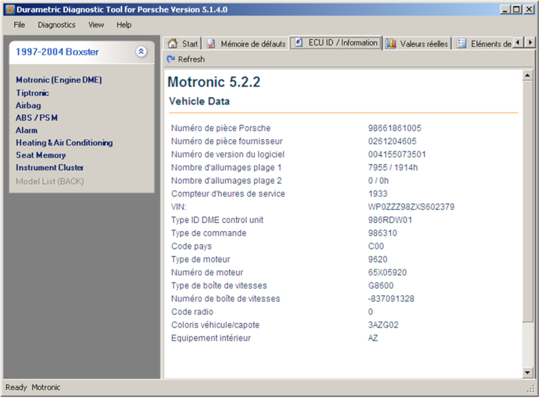Go back via Model List (BACK)
The width and height of the screenshot is (541, 398).
49,181
